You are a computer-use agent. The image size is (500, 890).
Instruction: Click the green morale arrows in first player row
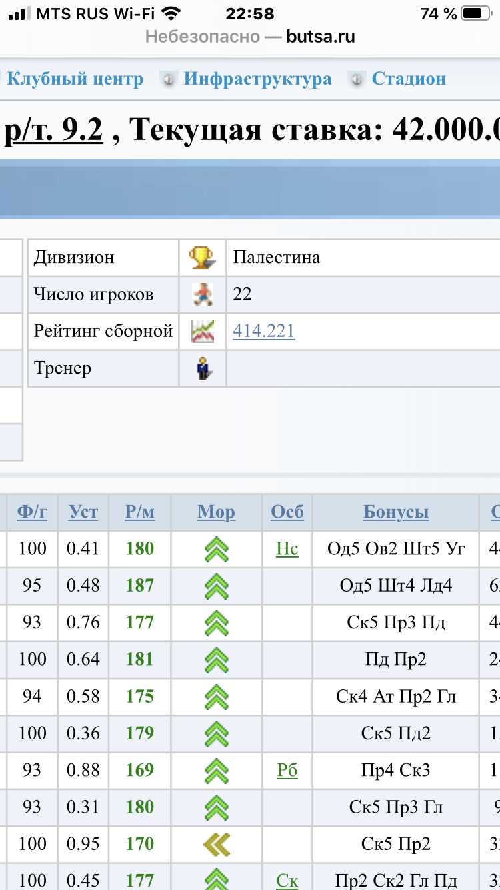tap(216, 549)
